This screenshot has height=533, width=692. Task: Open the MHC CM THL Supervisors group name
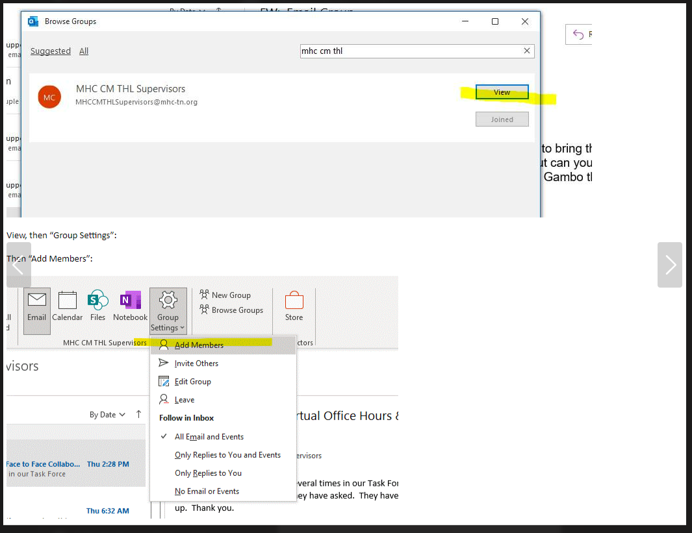point(131,89)
